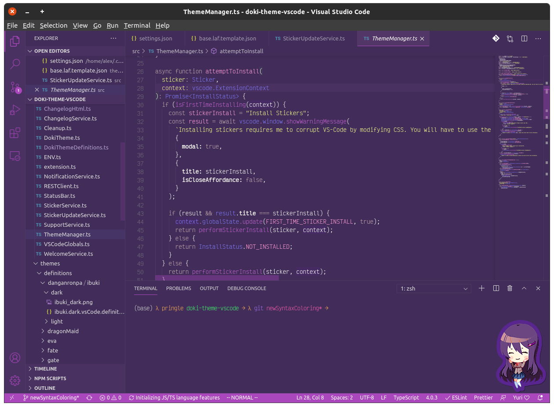Screen dimensions: 554x407
Task: Open the Remote Explorer icon in activity bar
Action: tap(15, 156)
